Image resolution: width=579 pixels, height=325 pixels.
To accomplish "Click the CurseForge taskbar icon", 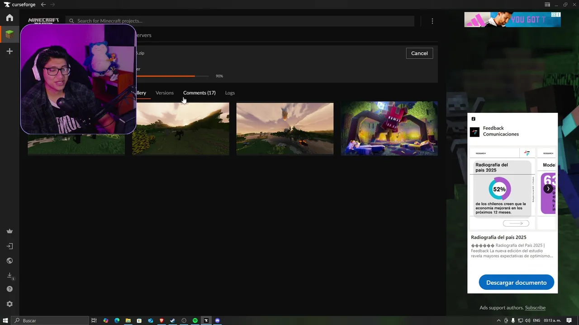I will 206,320.
